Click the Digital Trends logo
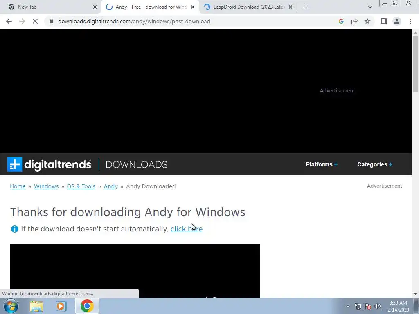This screenshot has height=314, width=419. (x=49, y=164)
